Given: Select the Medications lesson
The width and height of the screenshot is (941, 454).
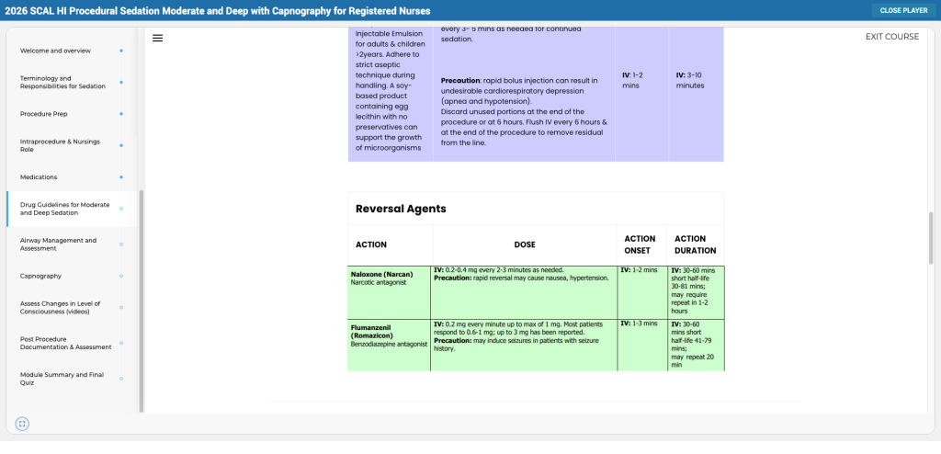Looking at the screenshot, I should pos(39,177).
